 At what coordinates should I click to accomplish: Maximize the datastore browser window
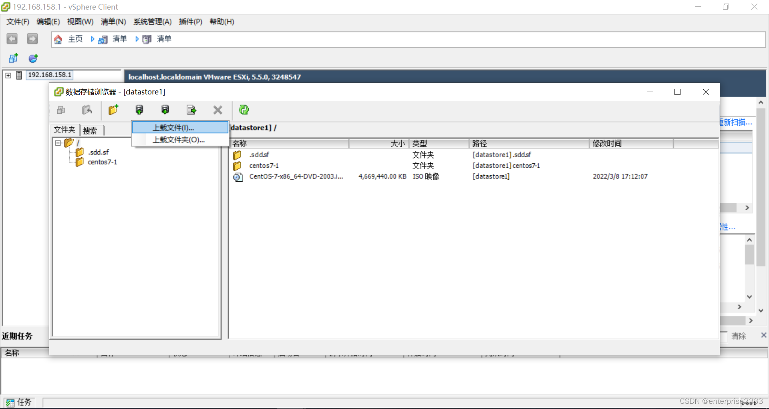(x=678, y=92)
